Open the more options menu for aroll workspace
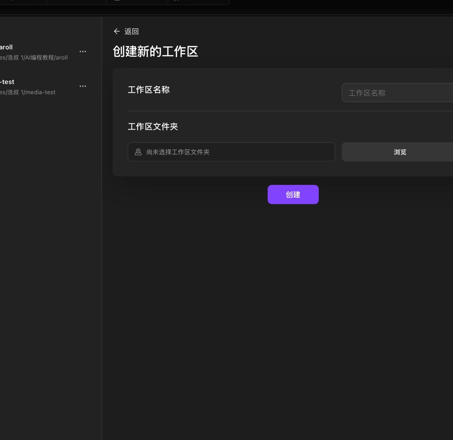 [x=83, y=52]
